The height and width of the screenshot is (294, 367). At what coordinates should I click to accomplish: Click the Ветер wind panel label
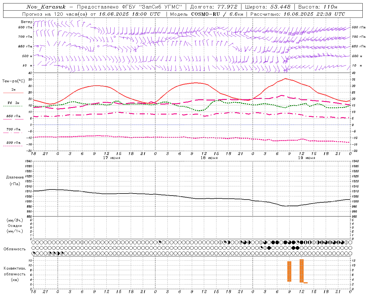click(x=26, y=22)
